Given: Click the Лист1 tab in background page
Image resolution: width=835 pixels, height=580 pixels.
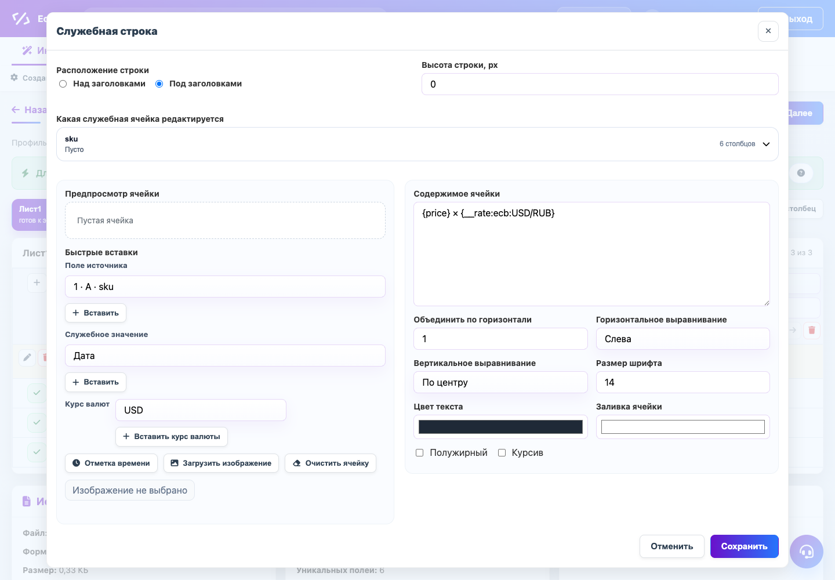Looking at the screenshot, I should tap(30, 215).
